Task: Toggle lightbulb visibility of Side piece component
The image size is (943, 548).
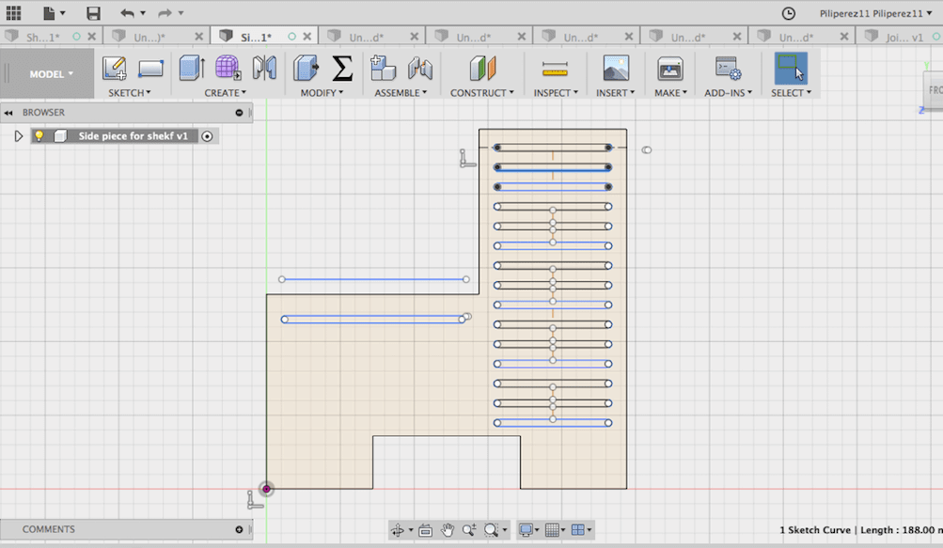Action: 39,136
